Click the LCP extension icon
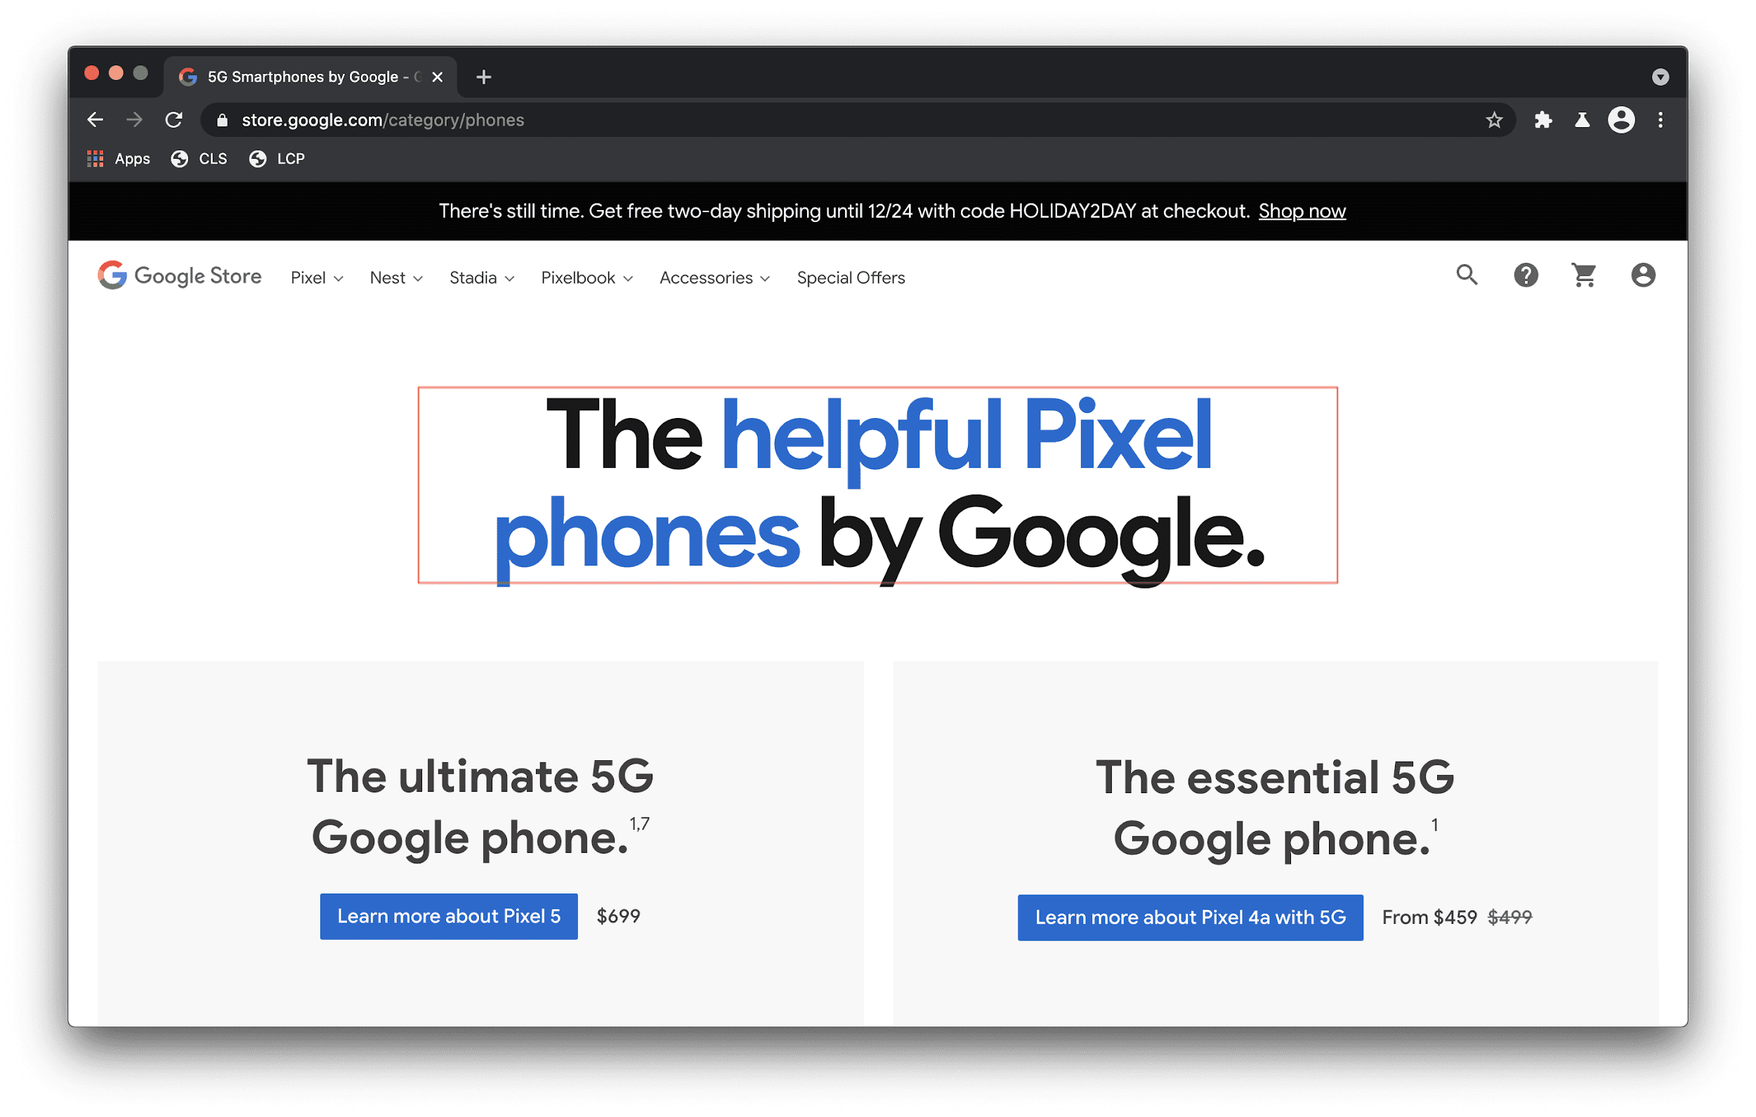 pyautogui.click(x=256, y=157)
